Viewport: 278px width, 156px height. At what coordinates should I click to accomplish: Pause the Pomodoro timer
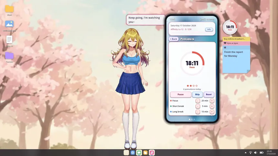(181, 94)
